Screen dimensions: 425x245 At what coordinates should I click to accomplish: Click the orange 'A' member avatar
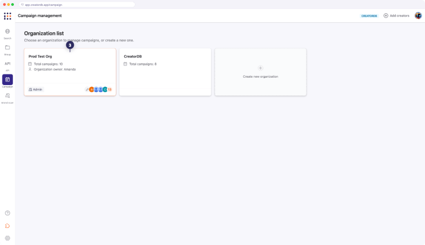tap(91, 89)
